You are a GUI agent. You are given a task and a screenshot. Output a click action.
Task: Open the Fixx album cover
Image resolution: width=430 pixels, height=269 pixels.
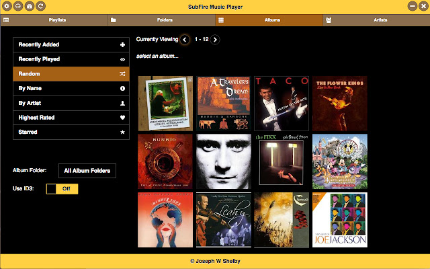coord(282,161)
